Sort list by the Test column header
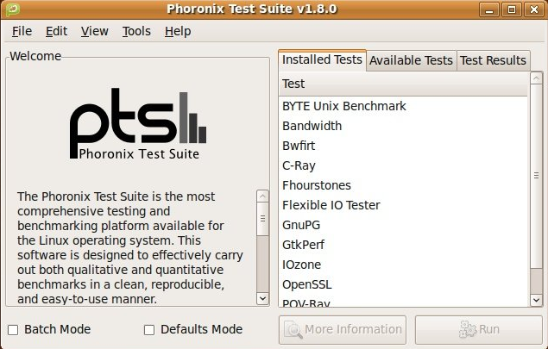The width and height of the screenshot is (548, 349). point(403,84)
